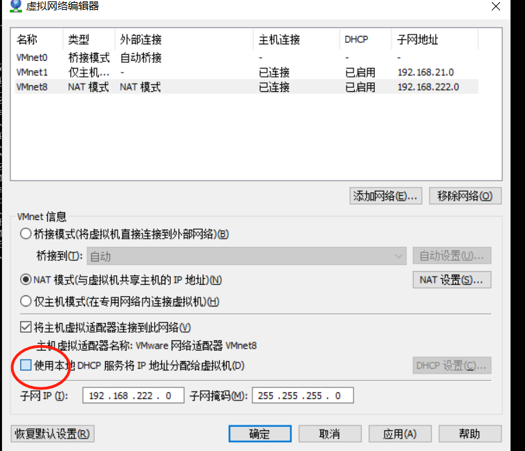Select the 桥接模式 radio button
Viewport: 525px width, 451px height.
coord(26,234)
